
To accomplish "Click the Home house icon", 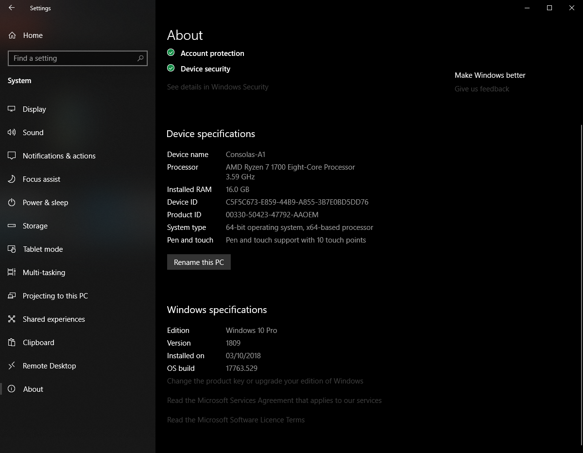I will coord(12,35).
